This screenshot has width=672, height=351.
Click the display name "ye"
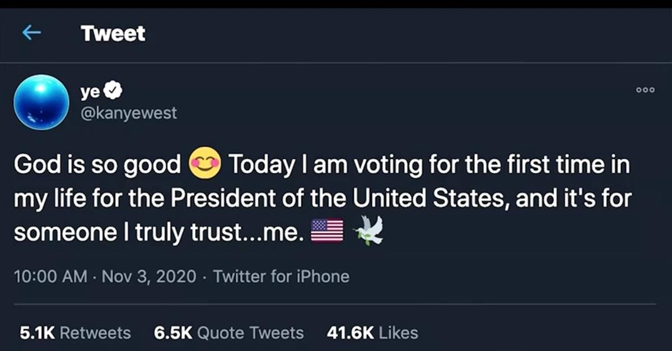90,90
